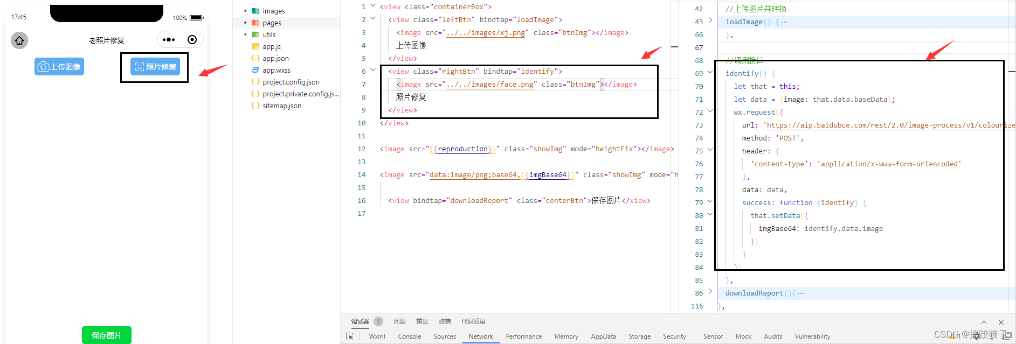Open the 问题 (Problems) panel tab
Image resolution: width=1016 pixels, height=344 pixels.
(399, 321)
